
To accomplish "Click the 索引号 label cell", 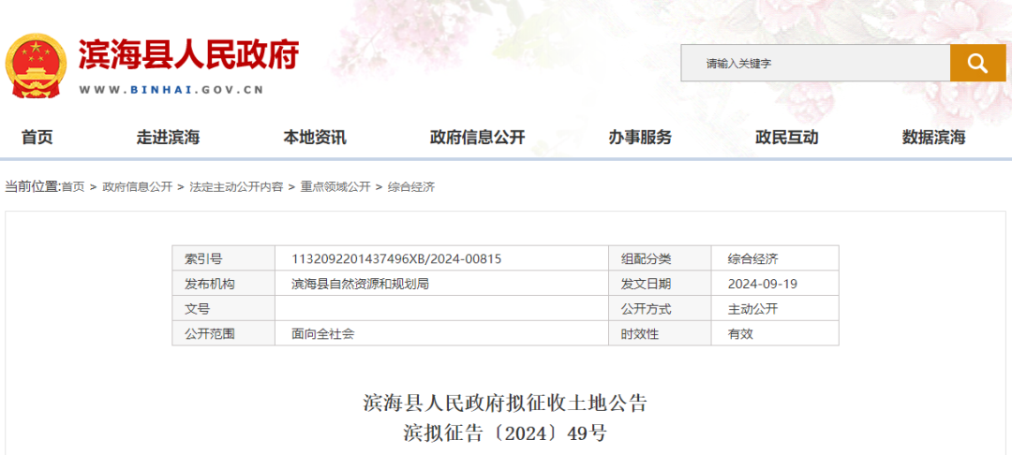I will tap(223, 259).
